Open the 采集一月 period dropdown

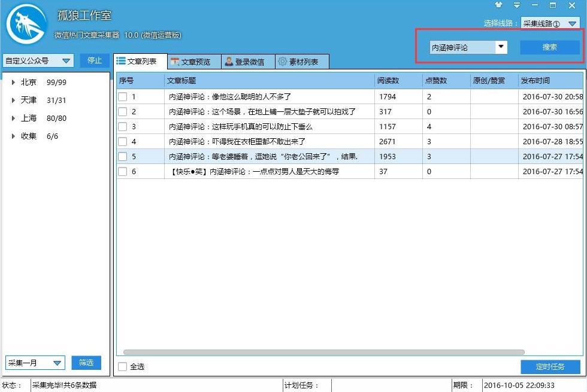click(35, 363)
